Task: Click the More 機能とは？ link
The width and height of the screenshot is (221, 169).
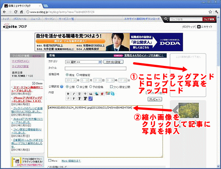Action: point(71,161)
